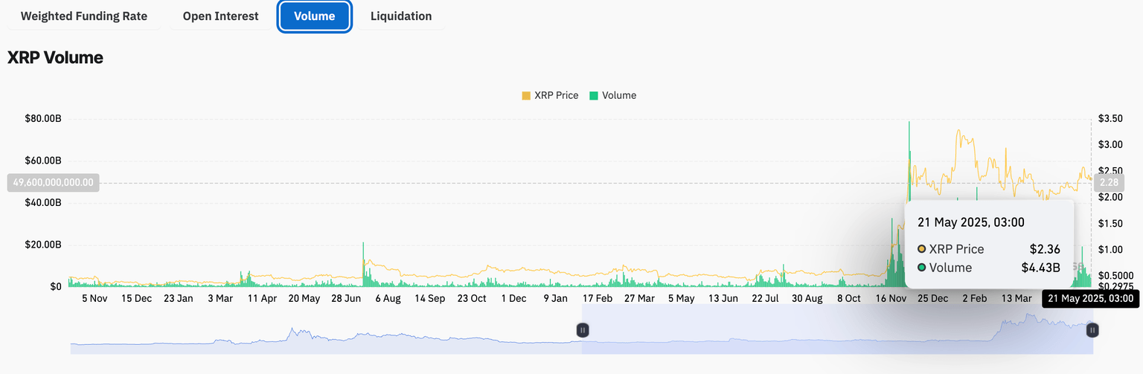The width and height of the screenshot is (1143, 374).
Task: Click the green Volume legend swatch
Action: 593,96
